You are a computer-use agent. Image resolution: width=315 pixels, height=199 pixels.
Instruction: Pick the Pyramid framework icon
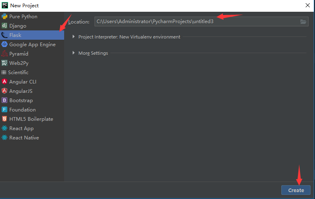click(4, 53)
